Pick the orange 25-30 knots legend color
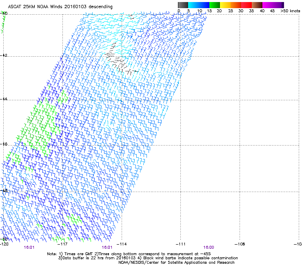The image size is (302, 265). coord(236,5)
